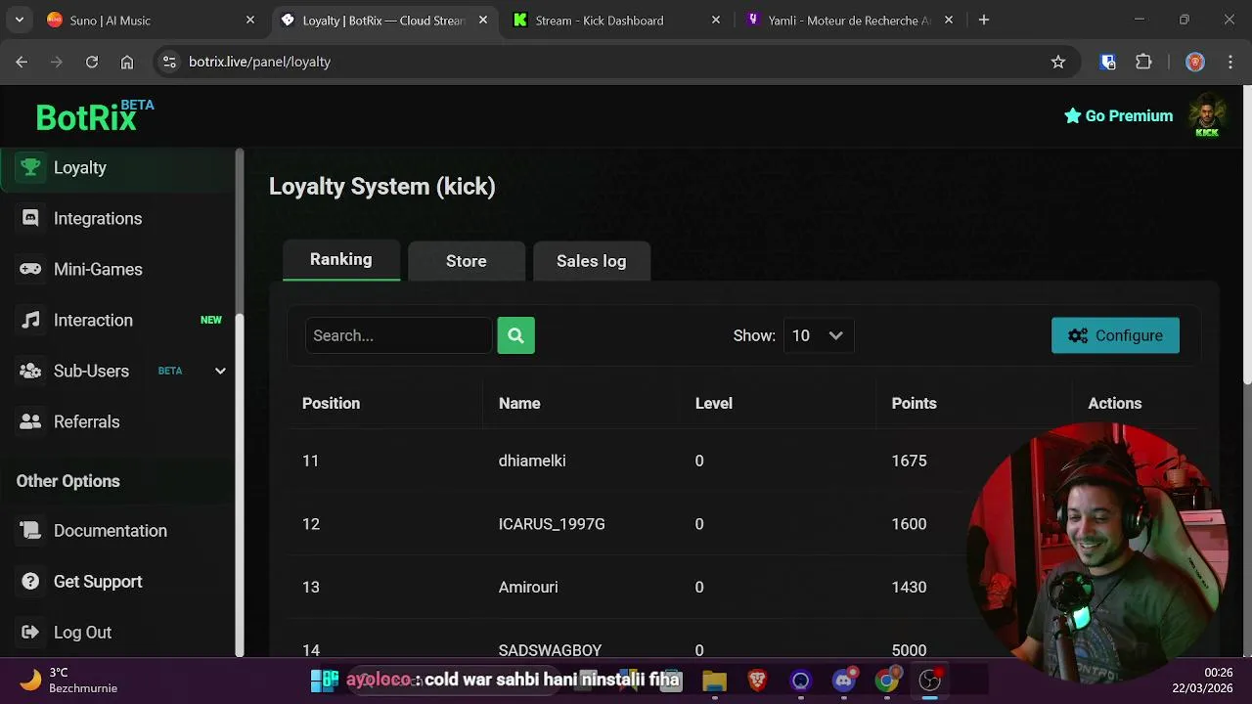The height and width of the screenshot is (704, 1252).
Task: Expand the Sub-Users submenu chevron
Action: (220, 371)
